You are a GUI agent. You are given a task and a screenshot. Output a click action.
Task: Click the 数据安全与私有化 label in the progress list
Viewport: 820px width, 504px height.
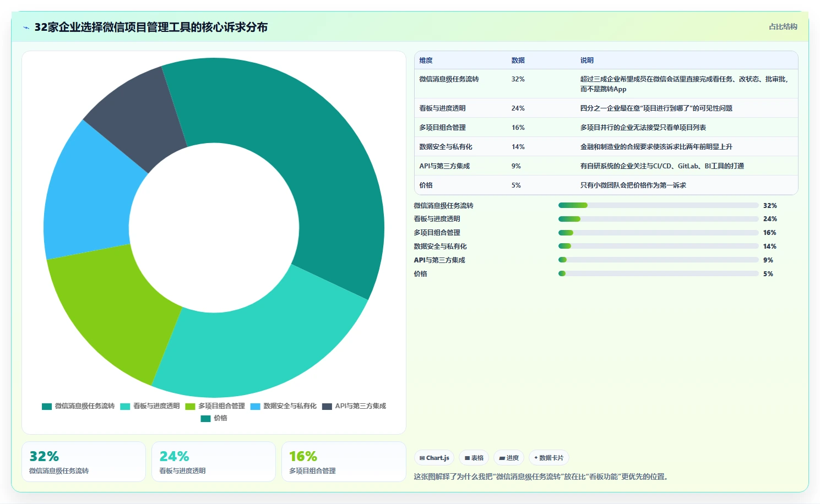pyautogui.click(x=440, y=246)
